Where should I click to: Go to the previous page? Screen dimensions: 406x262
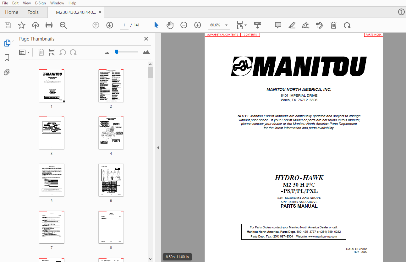click(96, 25)
